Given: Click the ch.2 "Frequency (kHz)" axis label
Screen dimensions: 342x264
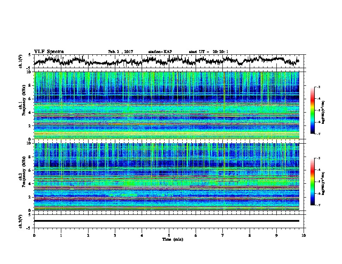Looking at the screenshot, I should (x=24, y=172).
